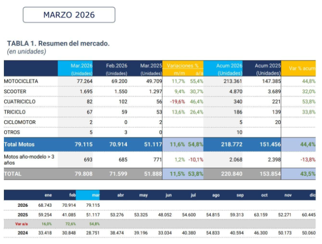Click the MARZO 2026 title box
The height and width of the screenshot is (244, 322).
click(x=69, y=15)
